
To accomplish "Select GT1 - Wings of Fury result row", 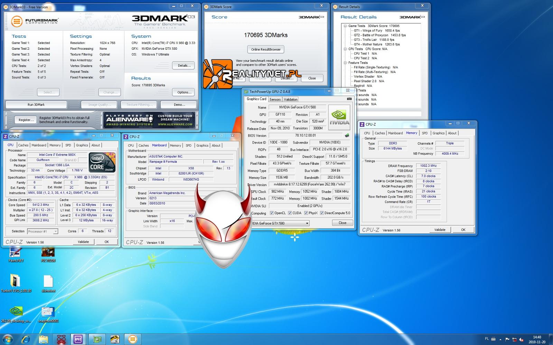I will (x=377, y=31).
